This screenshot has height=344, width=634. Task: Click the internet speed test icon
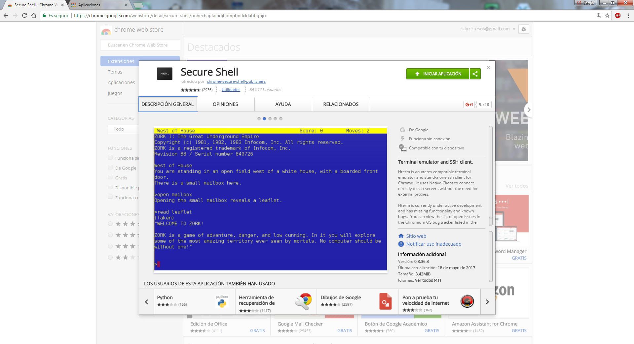[467, 301]
